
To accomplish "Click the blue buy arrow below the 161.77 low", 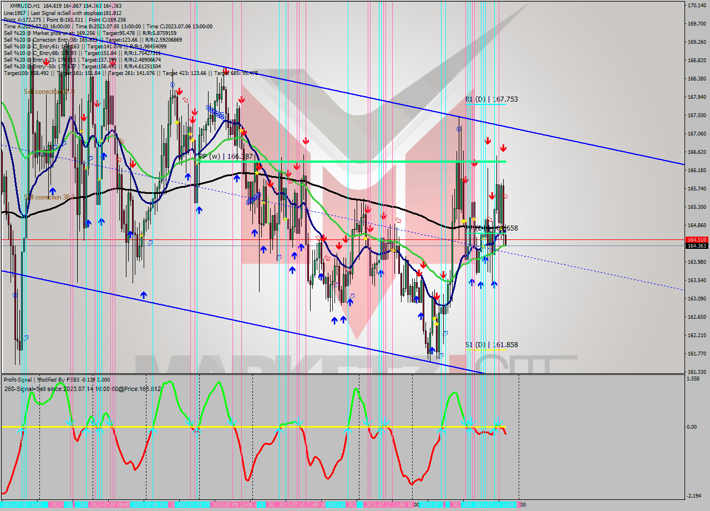I will click(432, 350).
